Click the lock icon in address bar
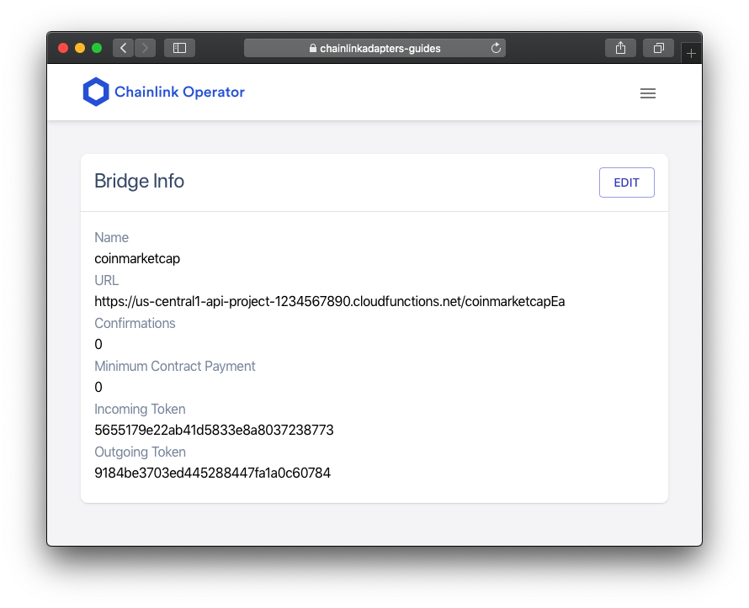Screen dimensions: 749x608 pos(313,48)
